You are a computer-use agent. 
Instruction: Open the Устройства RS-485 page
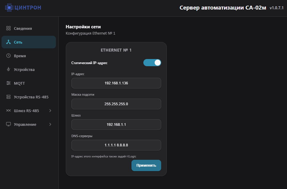point(29,97)
